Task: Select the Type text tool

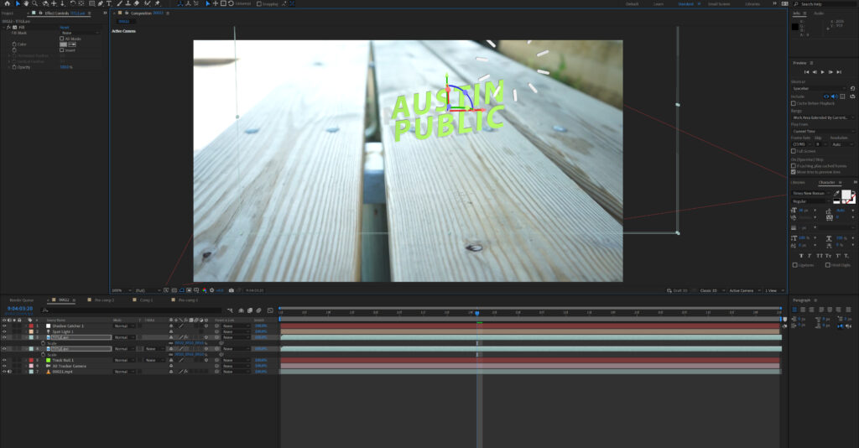Action: 109,3
